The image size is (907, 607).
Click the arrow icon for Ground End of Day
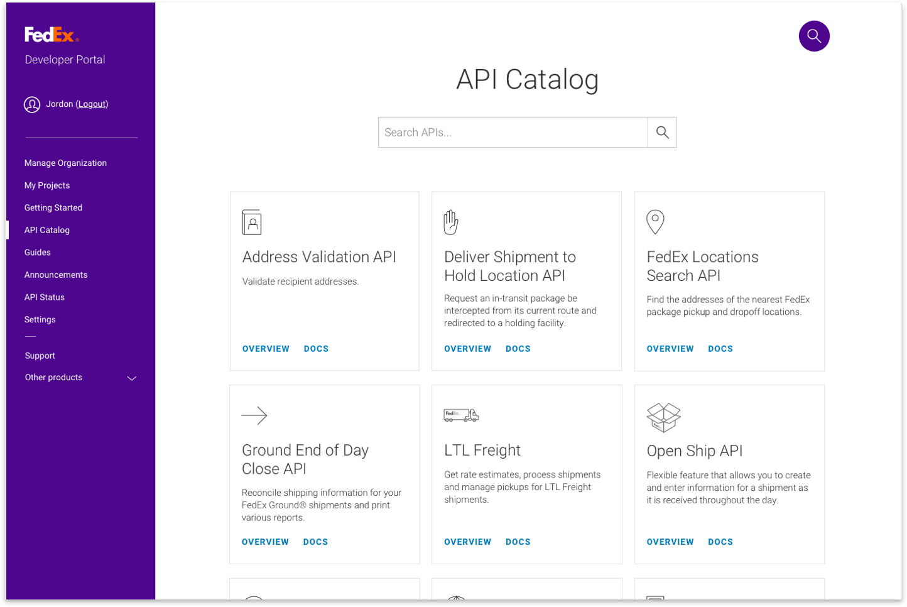point(254,415)
